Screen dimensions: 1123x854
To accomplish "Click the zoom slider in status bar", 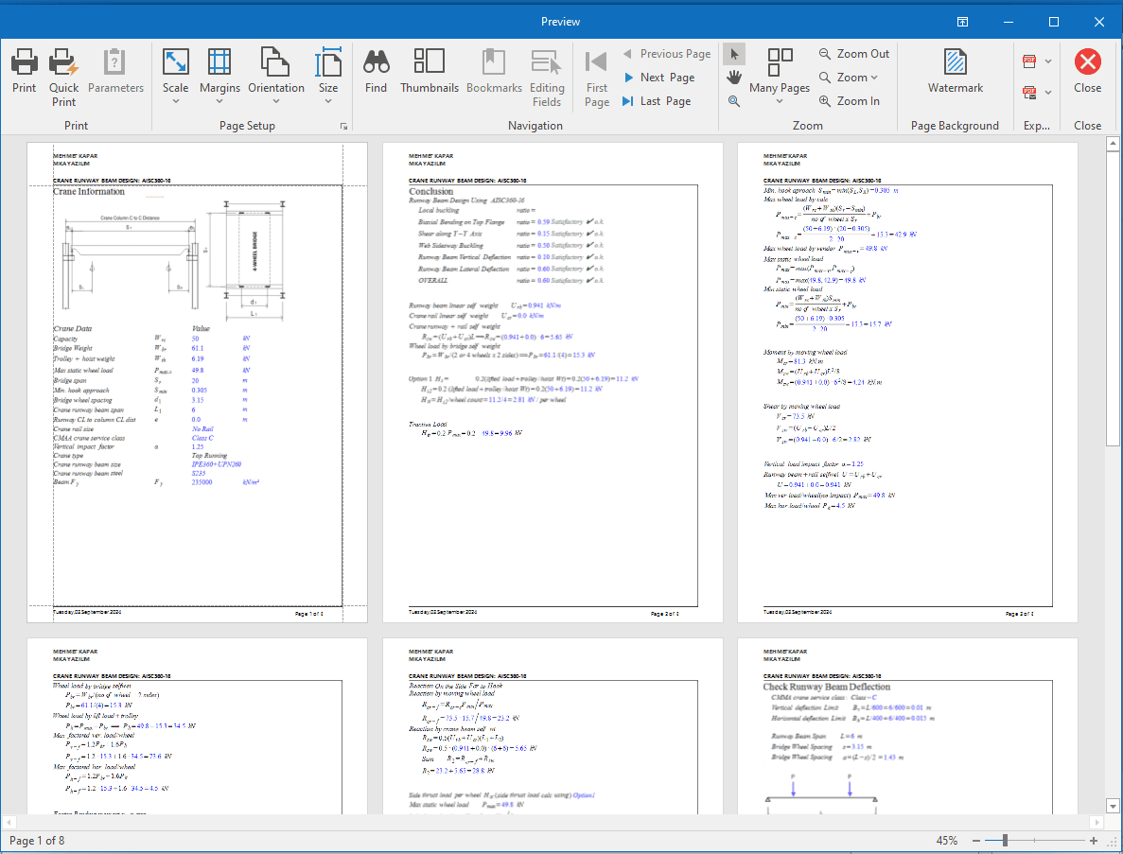I will [1005, 840].
